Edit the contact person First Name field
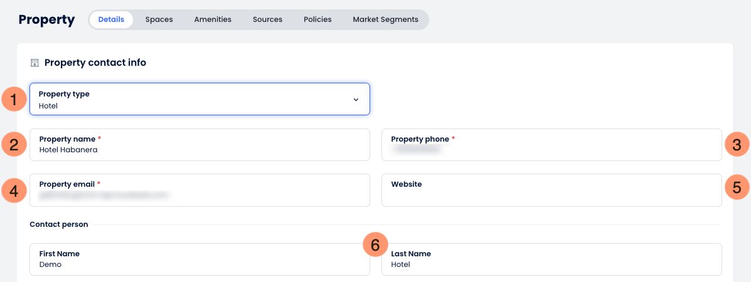Image resolution: width=751 pixels, height=282 pixels. [x=200, y=259]
